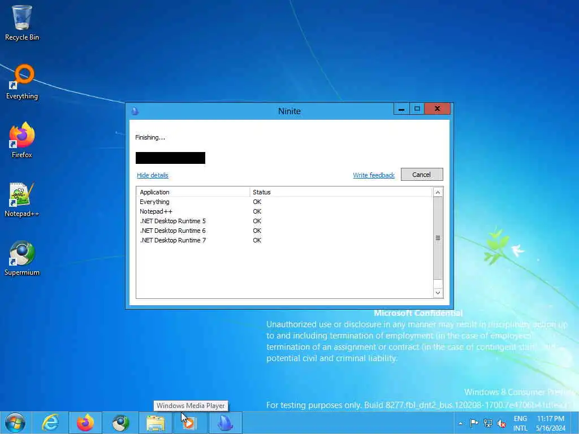
Task: Launch Firefox from the taskbar
Action: tap(85, 423)
